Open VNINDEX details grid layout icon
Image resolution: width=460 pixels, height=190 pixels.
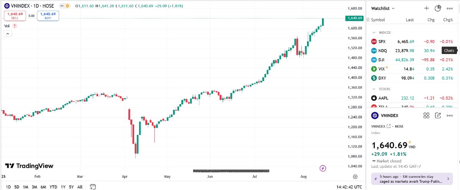(426, 115)
